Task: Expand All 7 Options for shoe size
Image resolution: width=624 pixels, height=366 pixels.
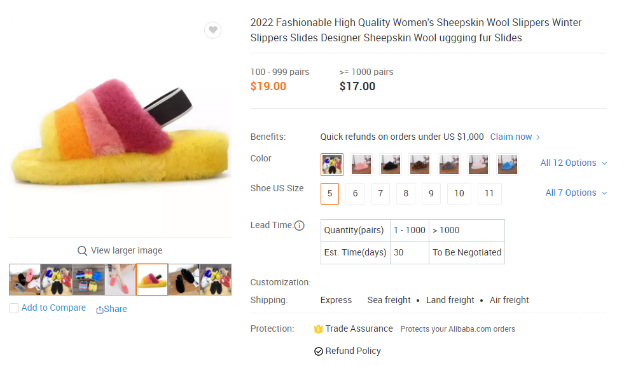Action: 576,193
